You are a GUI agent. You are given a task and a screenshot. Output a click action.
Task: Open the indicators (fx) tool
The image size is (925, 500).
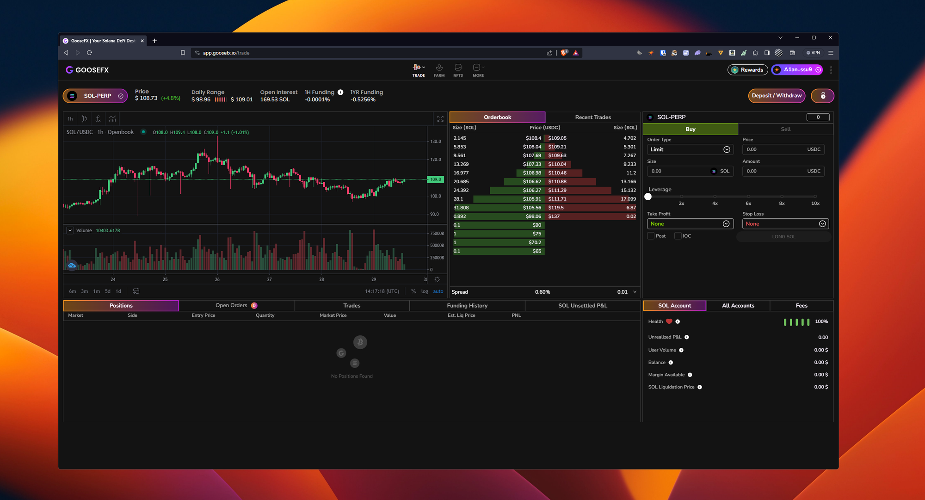(98, 119)
